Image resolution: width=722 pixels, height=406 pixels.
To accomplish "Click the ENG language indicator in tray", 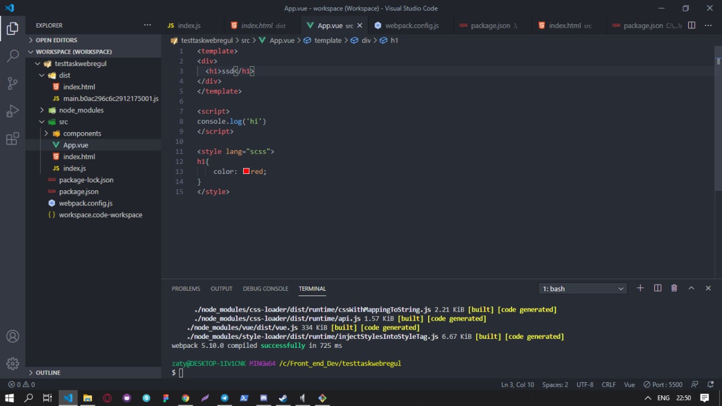I will (663, 398).
